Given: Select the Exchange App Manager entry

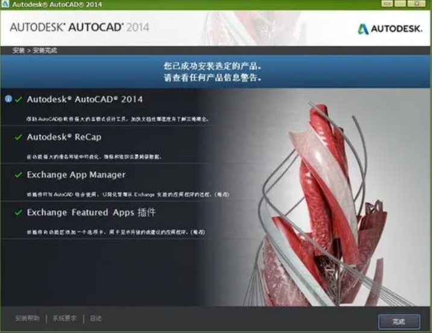Looking at the screenshot, I should click(x=76, y=175).
